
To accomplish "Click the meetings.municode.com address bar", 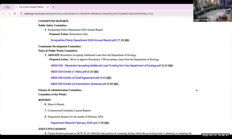I will click(89, 14).
